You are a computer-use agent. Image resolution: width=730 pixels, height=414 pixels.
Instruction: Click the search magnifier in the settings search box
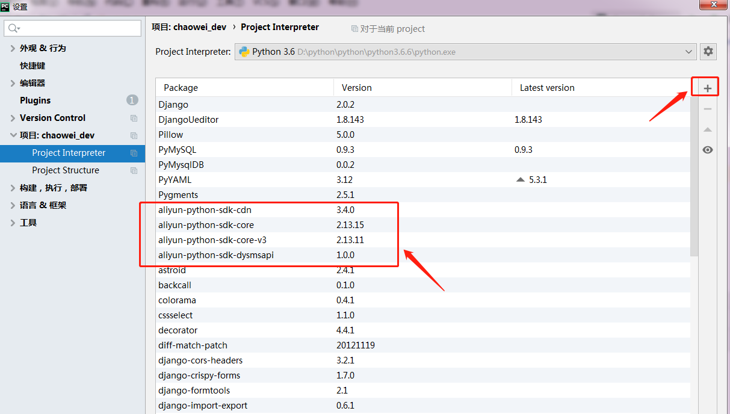(x=12, y=28)
